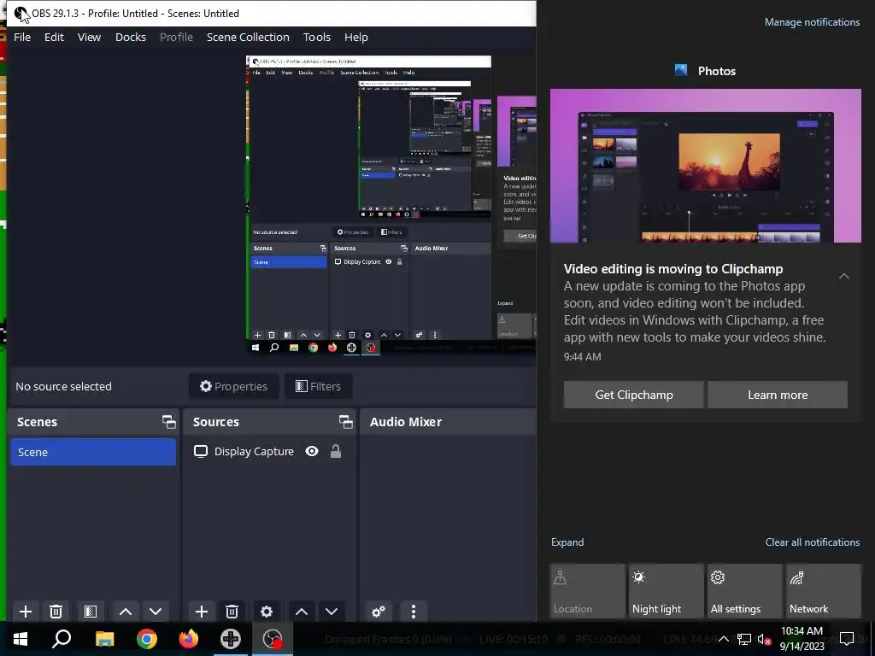Open Audio Mixer three-dot menu
This screenshot has width=875, height=656.
coord(414,612)
